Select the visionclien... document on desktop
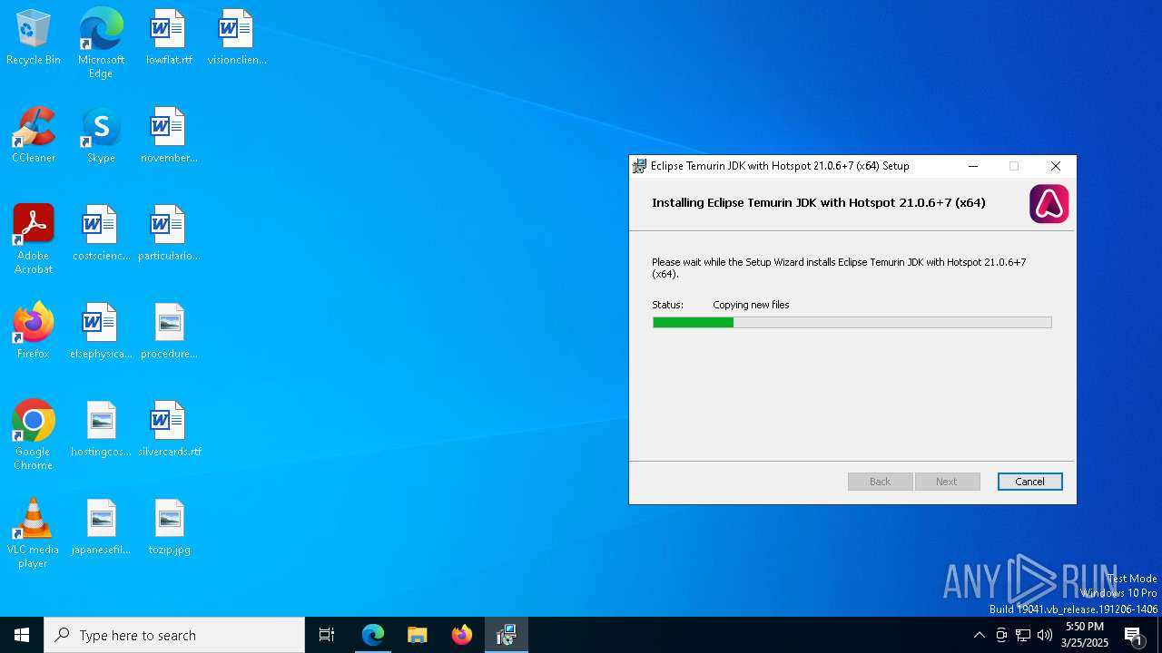Screen dimensions: 1162x653 click(x=236, y=38)
